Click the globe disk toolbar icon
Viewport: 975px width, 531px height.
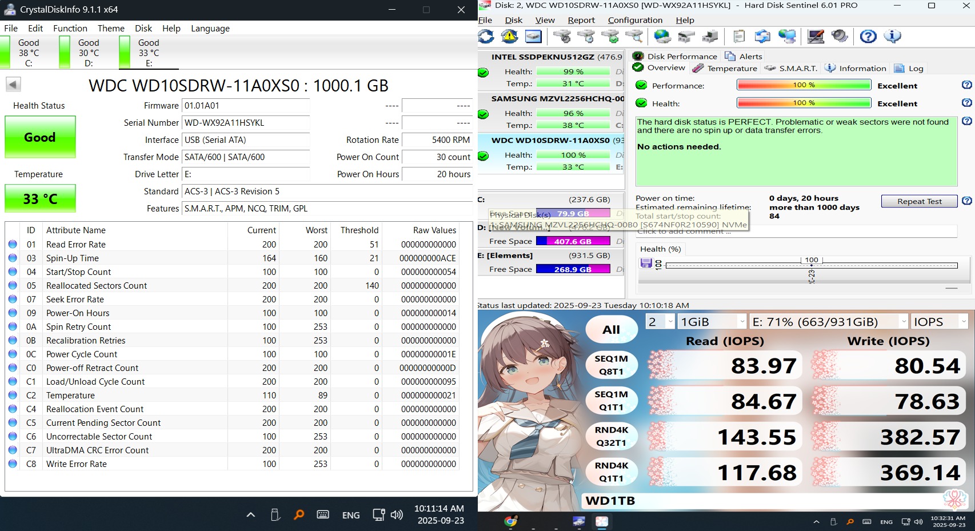tap(662, 37)
